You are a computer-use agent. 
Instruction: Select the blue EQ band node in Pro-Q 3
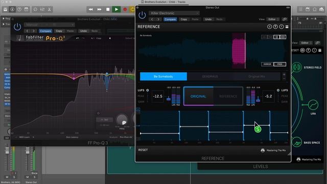[x=107, y=74]
